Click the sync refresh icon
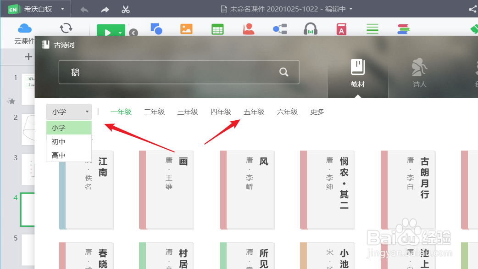The image size is (478, 269). tap(66, 28)
